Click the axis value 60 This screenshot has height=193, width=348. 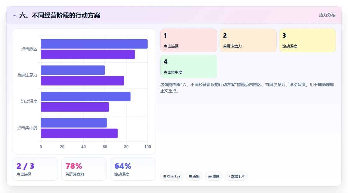(105, 147)
